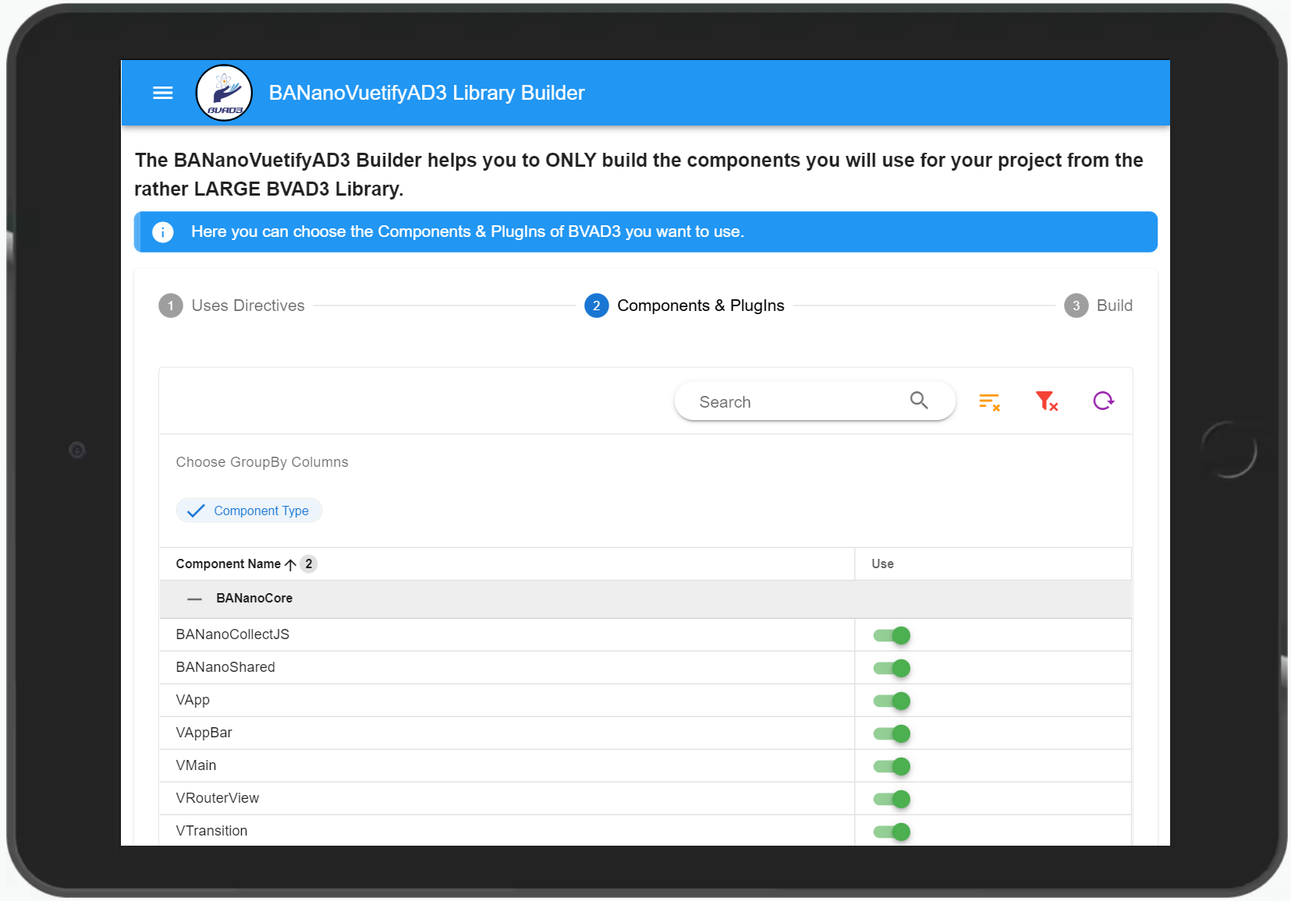Collapse the BANanoCore group
The width and height of the screenshot is (1291, 901).
(194, 599)
